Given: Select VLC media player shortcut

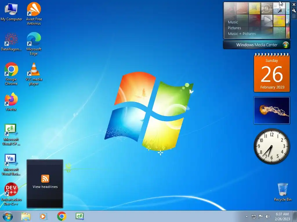Looking at the screenshot, I should (x=34, y=74).
